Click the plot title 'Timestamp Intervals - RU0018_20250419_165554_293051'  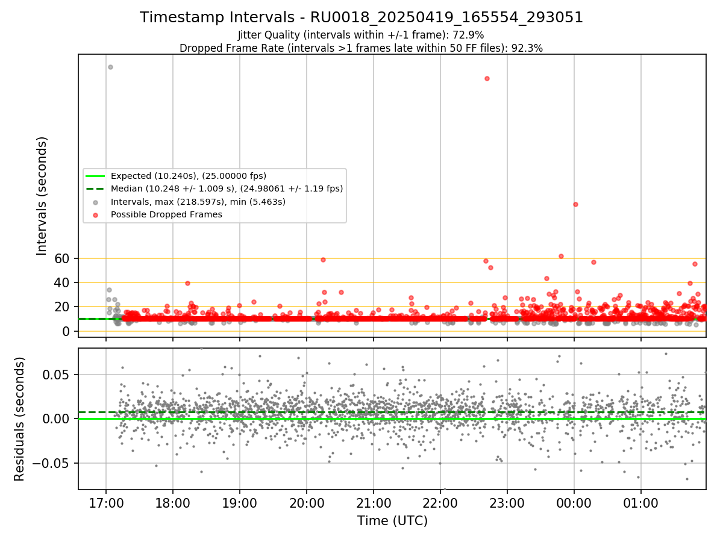pos(361,17)
